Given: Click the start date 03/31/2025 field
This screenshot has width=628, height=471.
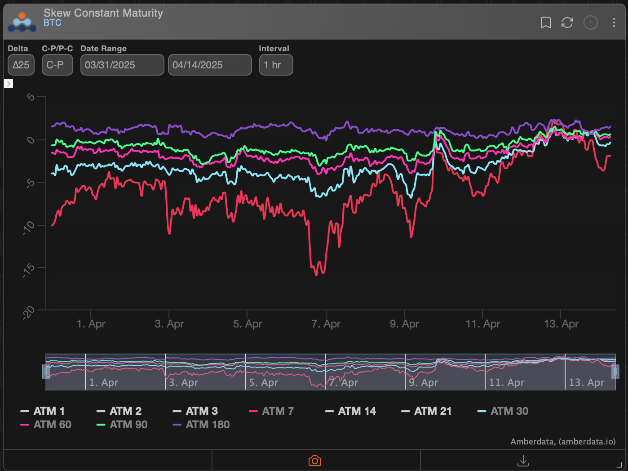Looking at the screenshot, I should pos(122,65).
